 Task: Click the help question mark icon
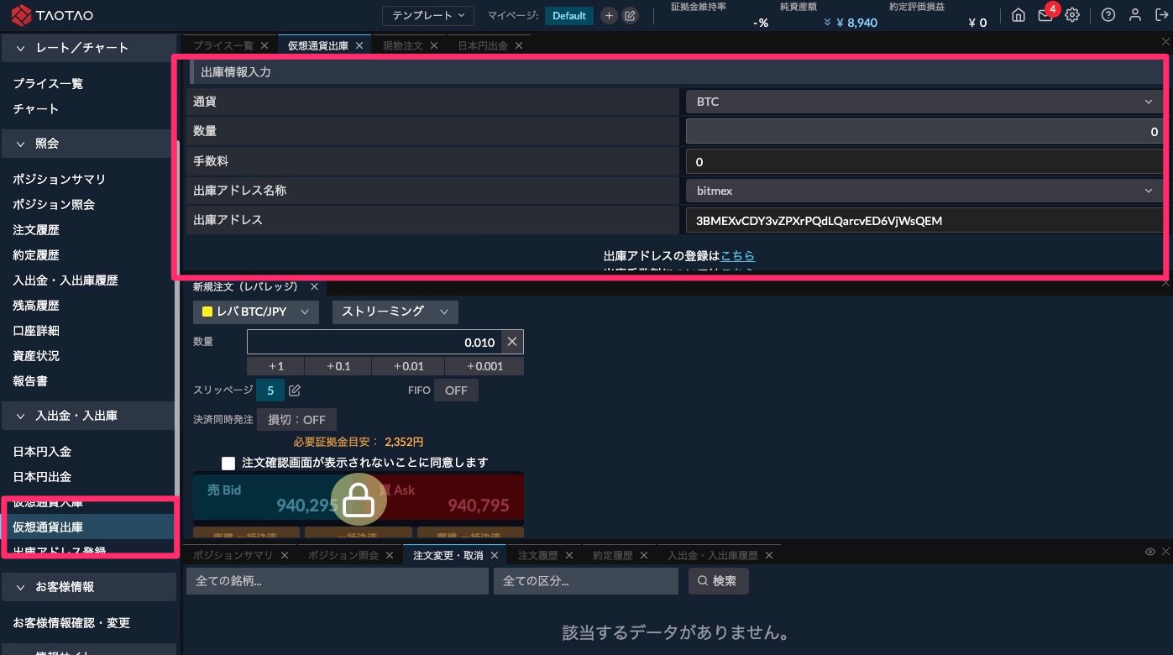[1108, 15]
